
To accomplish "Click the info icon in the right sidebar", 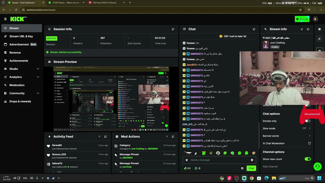I will (x=319, y=29).
